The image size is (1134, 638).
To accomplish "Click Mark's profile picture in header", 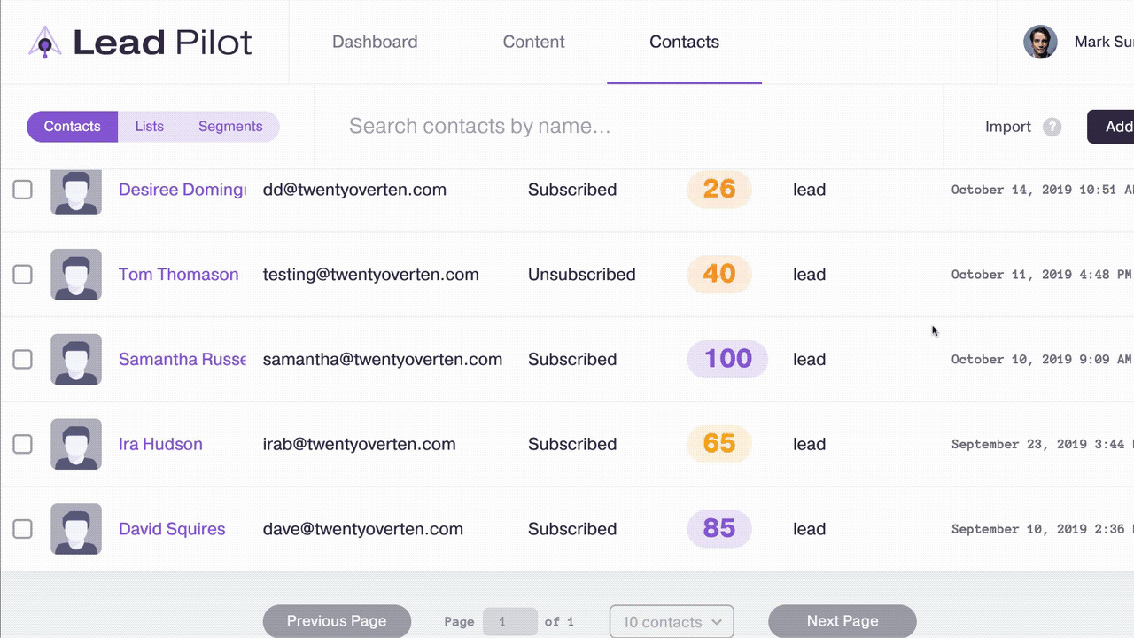I will point(1040,42).
